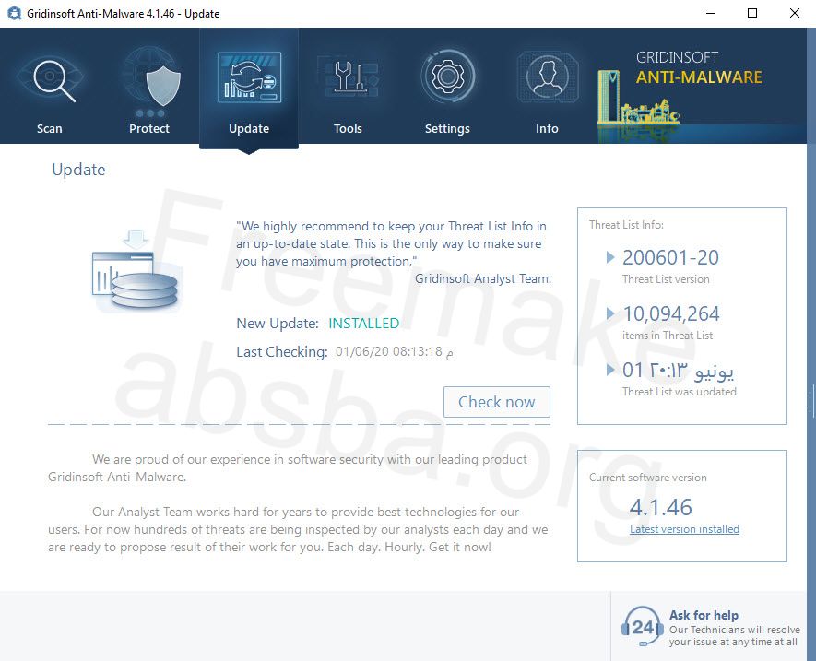Click the 4.1.46 software version number

click(661, 507)
